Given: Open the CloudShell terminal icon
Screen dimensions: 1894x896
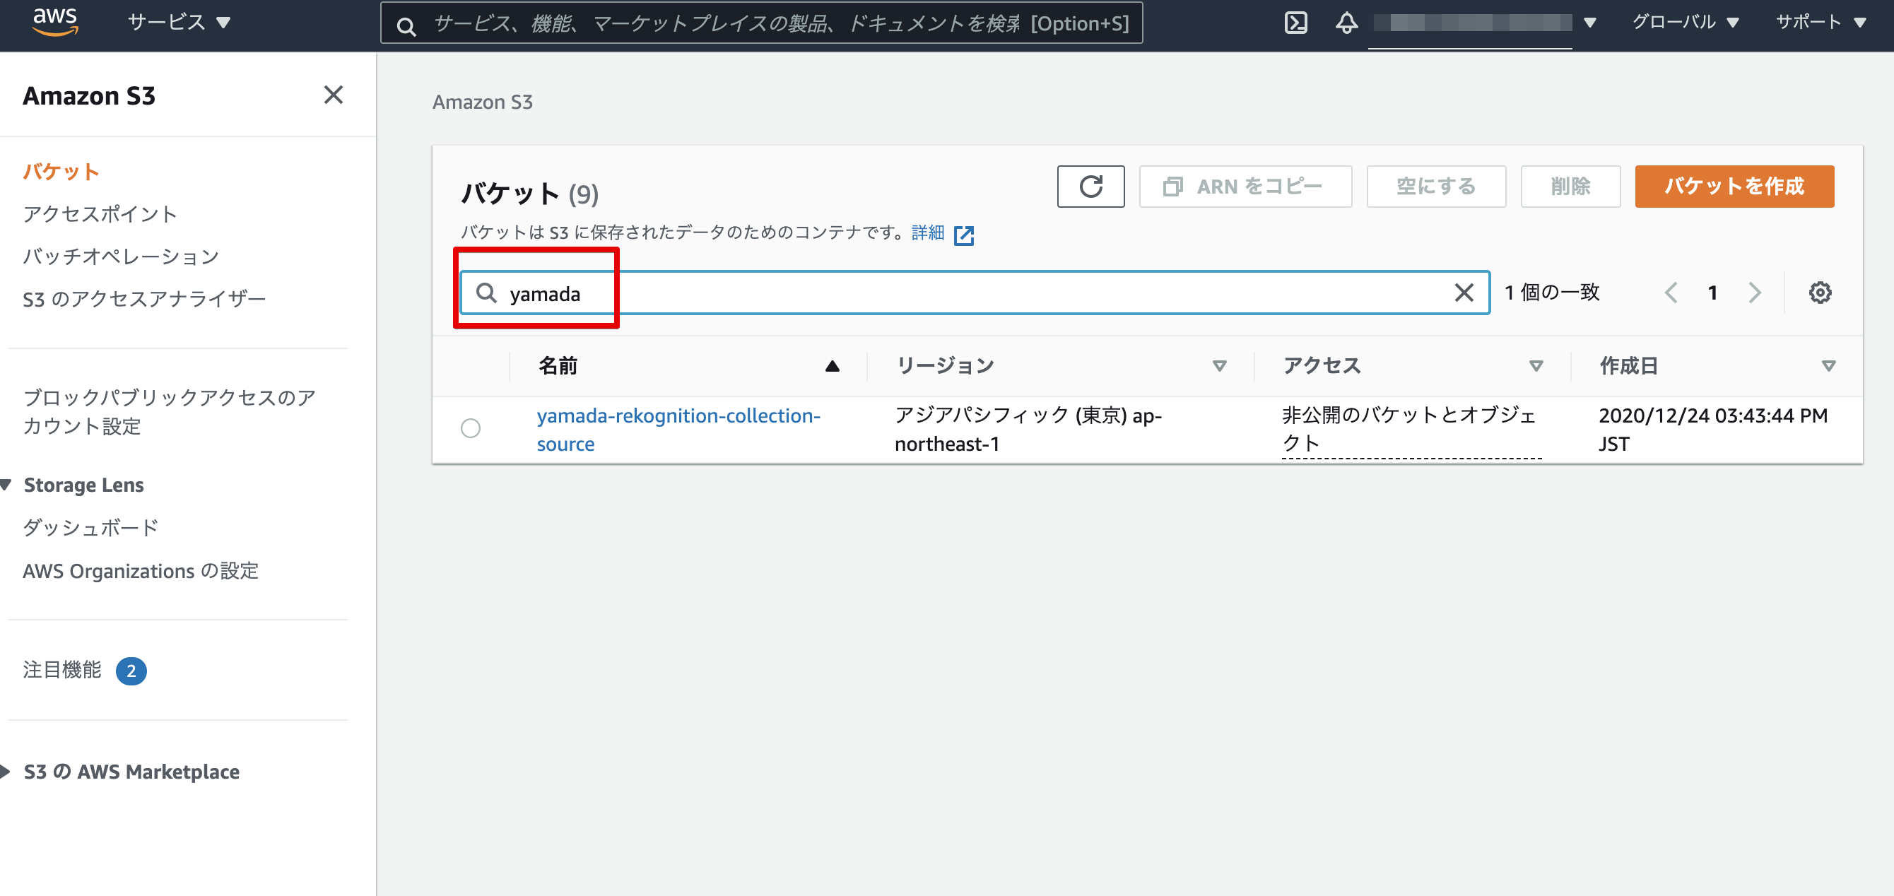Looking at the screenshot, I should pos(1295,23).
